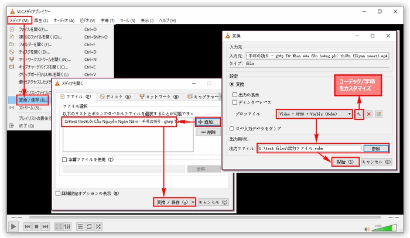The width and height of the screenshot is (410, 238).
Task: Click the next track button
Action: tap(46, 226)
